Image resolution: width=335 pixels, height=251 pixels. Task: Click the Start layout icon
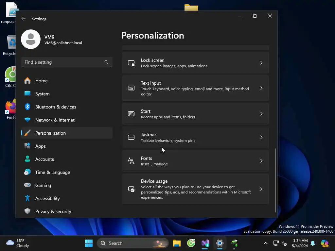coord(131,114)
